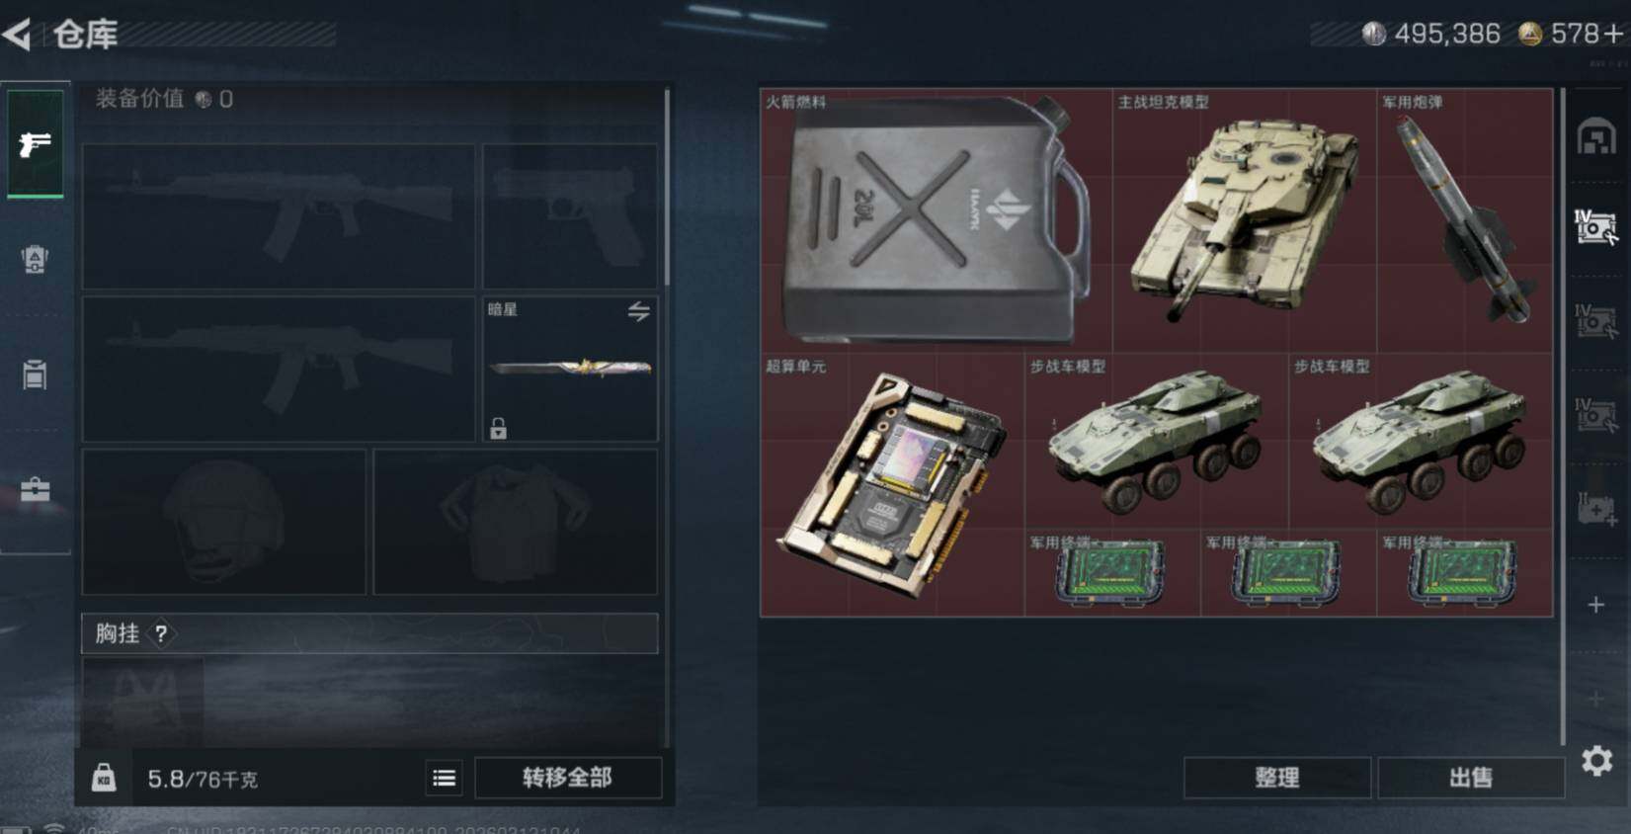Select the 超算单元 circuit board item
Screen dimensions: 1631x834
click(x=892, y=485)
